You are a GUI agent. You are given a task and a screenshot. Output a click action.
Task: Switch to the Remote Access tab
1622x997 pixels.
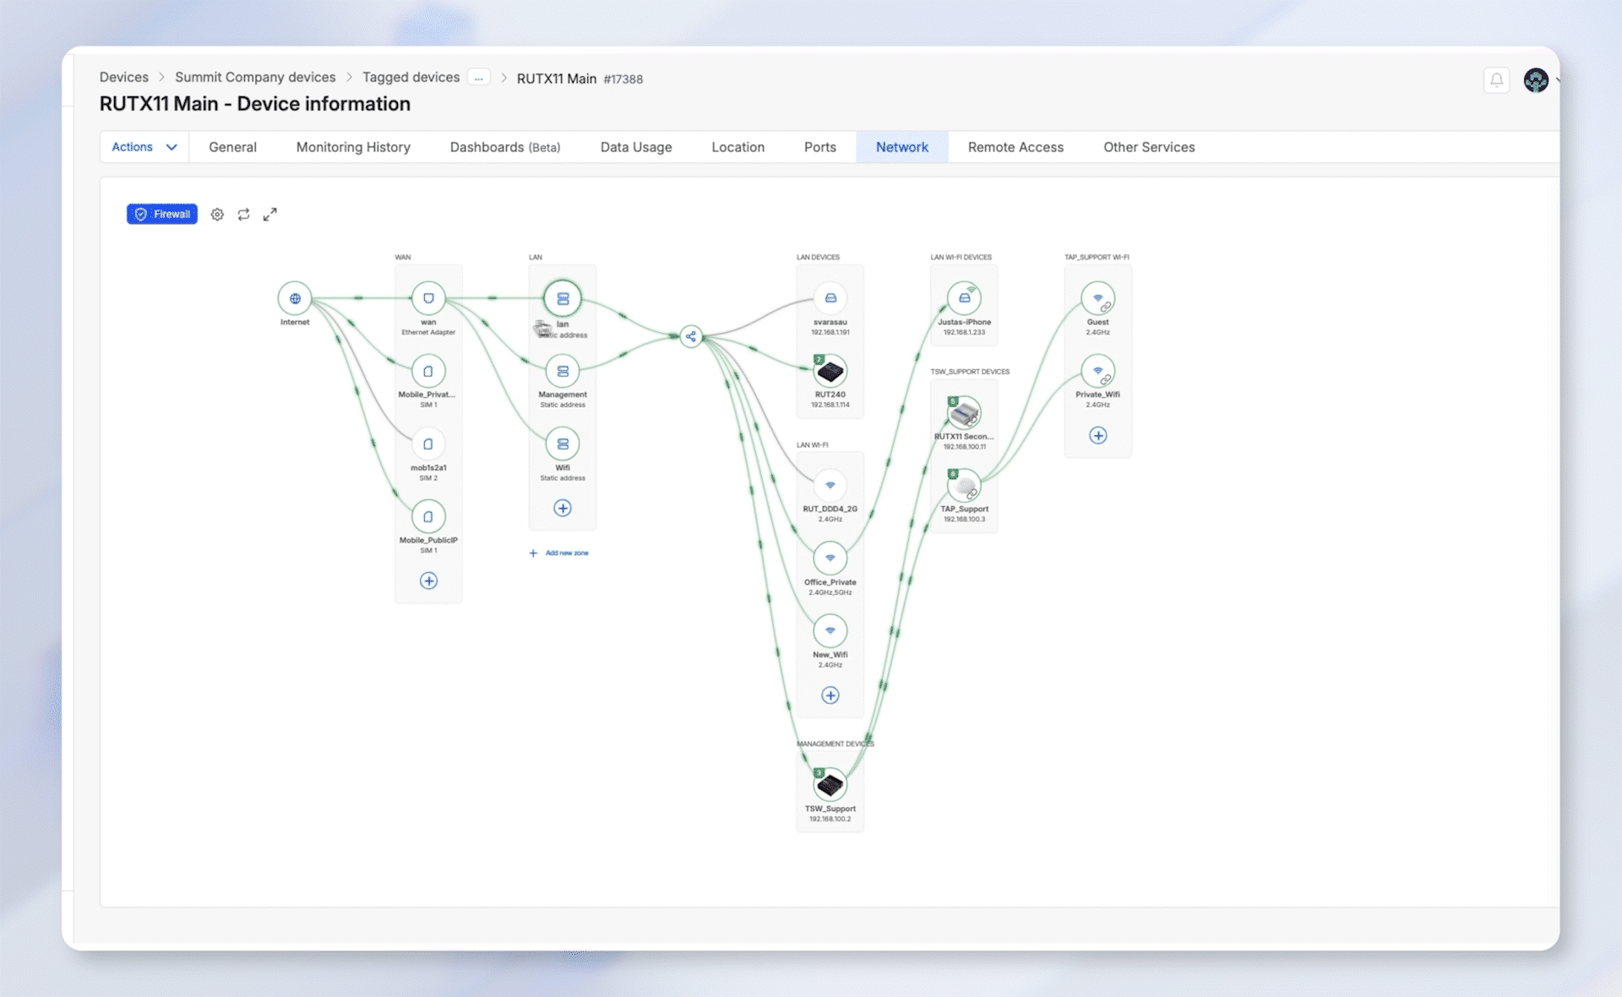click(1015, 147)
